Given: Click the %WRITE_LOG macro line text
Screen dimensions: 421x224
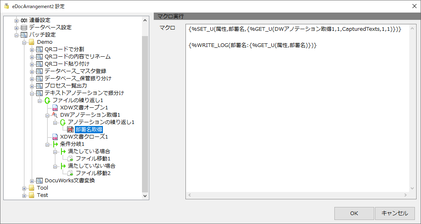Looking at the screenshot, I should pyautogui.click(x=253, y=45).
